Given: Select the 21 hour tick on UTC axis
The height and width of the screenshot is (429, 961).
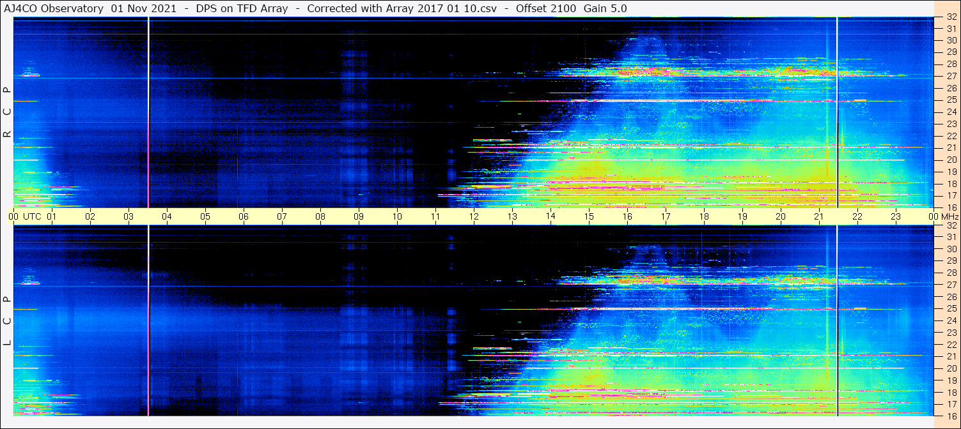Looking at the screenshot, I should [x=819, y=216].
